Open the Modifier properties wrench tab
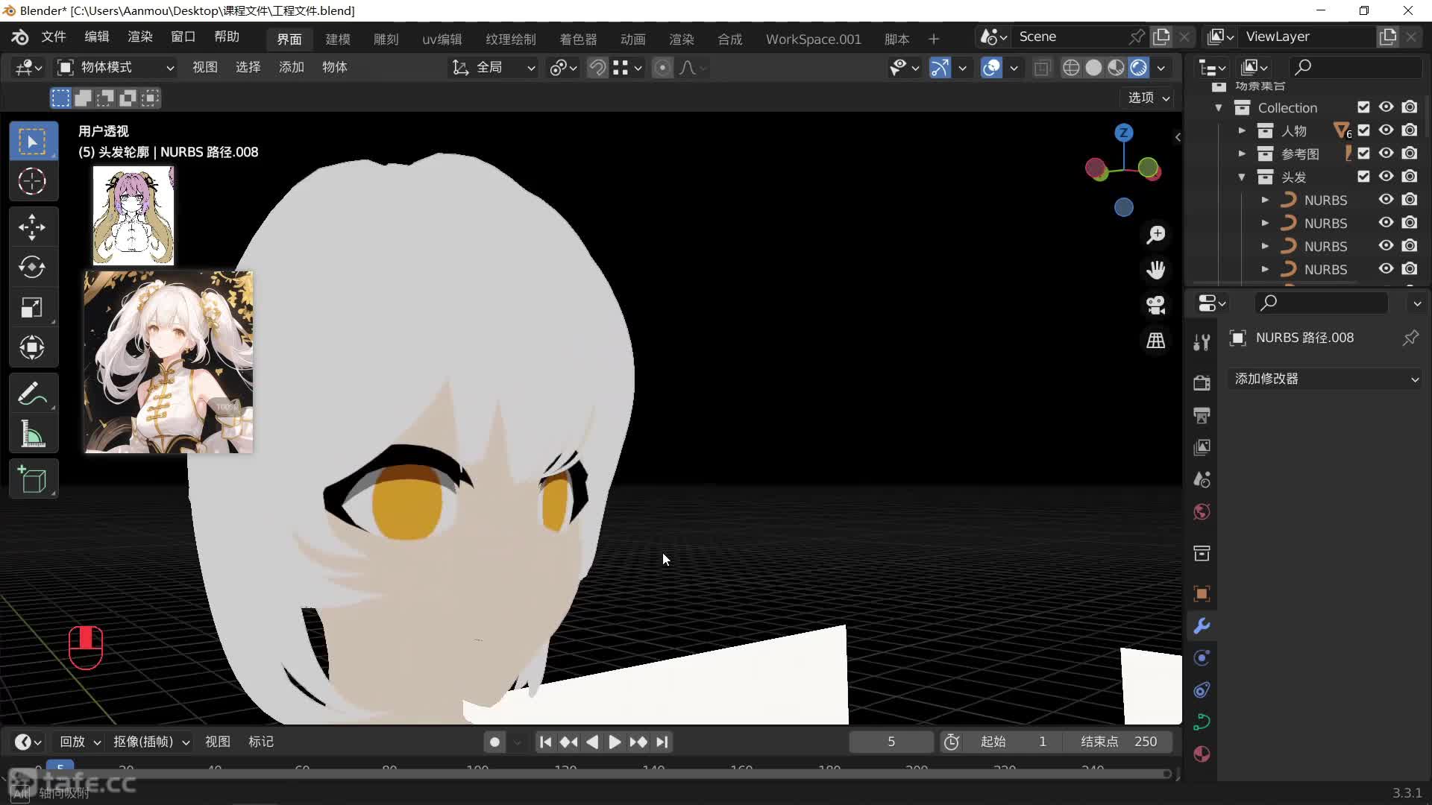 (1202, 626)
